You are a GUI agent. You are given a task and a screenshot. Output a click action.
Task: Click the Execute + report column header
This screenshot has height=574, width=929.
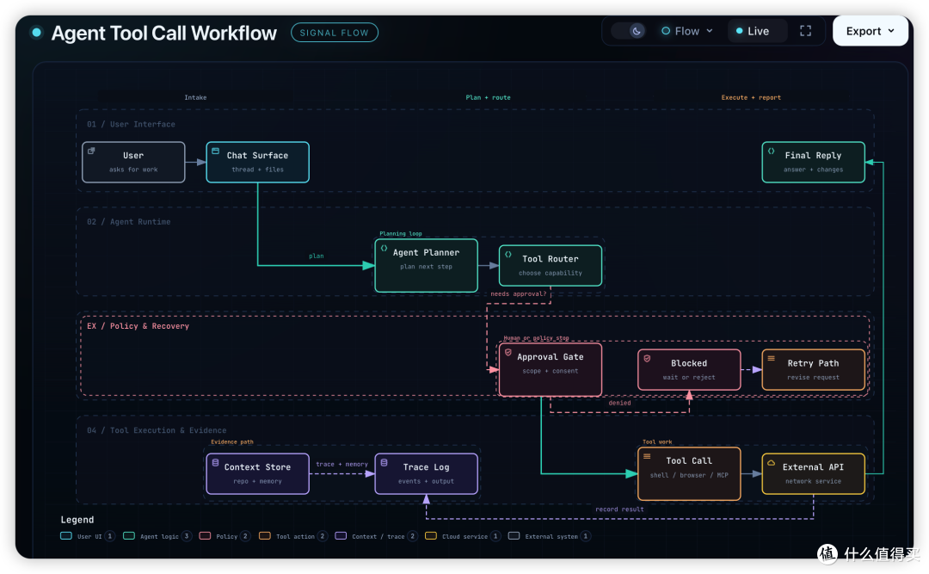751,97
